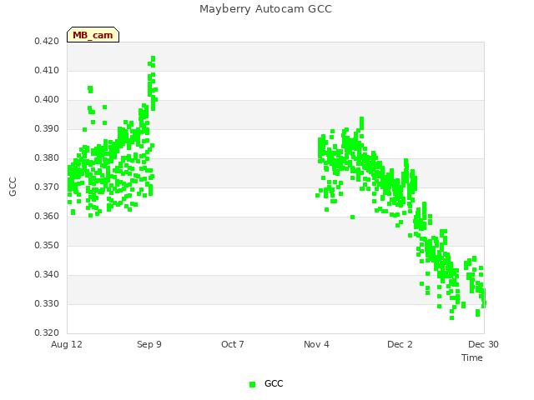Click the chart title Mayberry Autocam GCC
The image size is (534, 400).
pyautogui.click(x=265, y=9)
